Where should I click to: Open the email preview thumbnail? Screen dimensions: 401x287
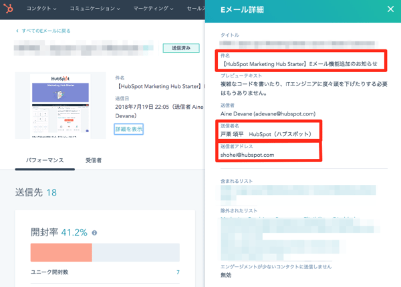[x=60, y=105]
